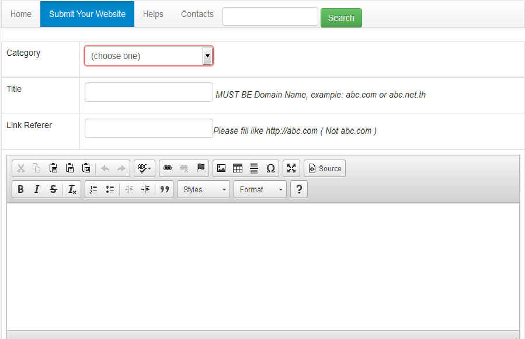Click the 'MUST BE Domain Name' hint text

click(x=321, y=95)
